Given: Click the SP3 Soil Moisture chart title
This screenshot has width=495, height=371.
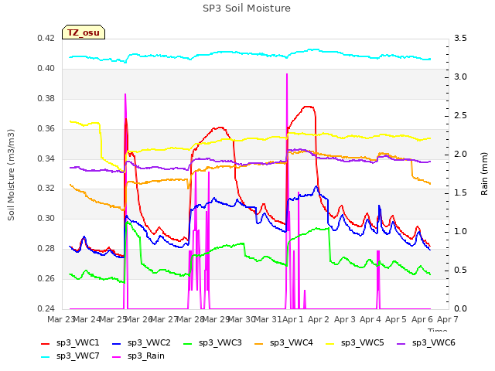Looking at the screenshot, I should pyautogui.click(x=247, y=9).
